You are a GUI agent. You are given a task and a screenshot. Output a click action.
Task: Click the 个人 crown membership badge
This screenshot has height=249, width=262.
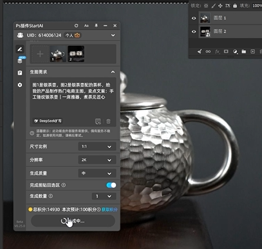[73, 35]
